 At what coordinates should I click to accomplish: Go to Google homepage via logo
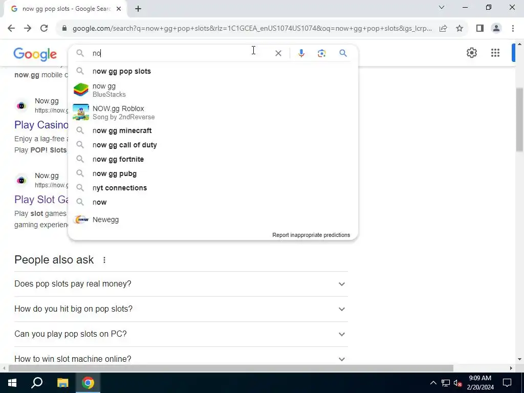click(35, 54)
